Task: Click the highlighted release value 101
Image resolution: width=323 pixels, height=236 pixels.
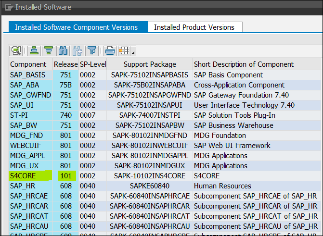Action: [x=66, y=176]
